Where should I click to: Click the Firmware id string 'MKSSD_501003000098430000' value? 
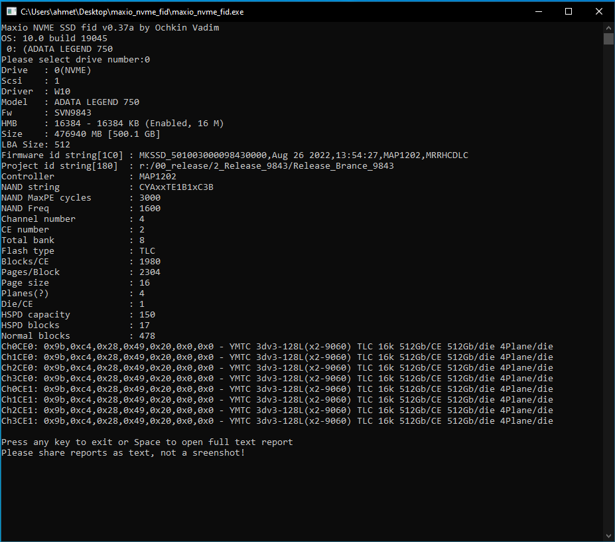pyautogui.click(x=203, y=155)
